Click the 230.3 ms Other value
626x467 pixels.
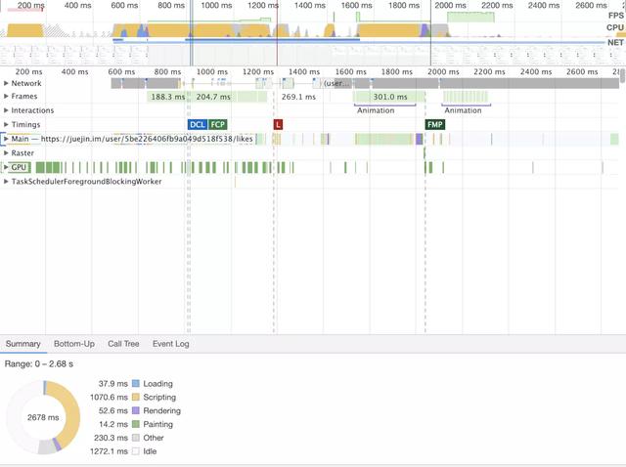(x=111, y=438)
